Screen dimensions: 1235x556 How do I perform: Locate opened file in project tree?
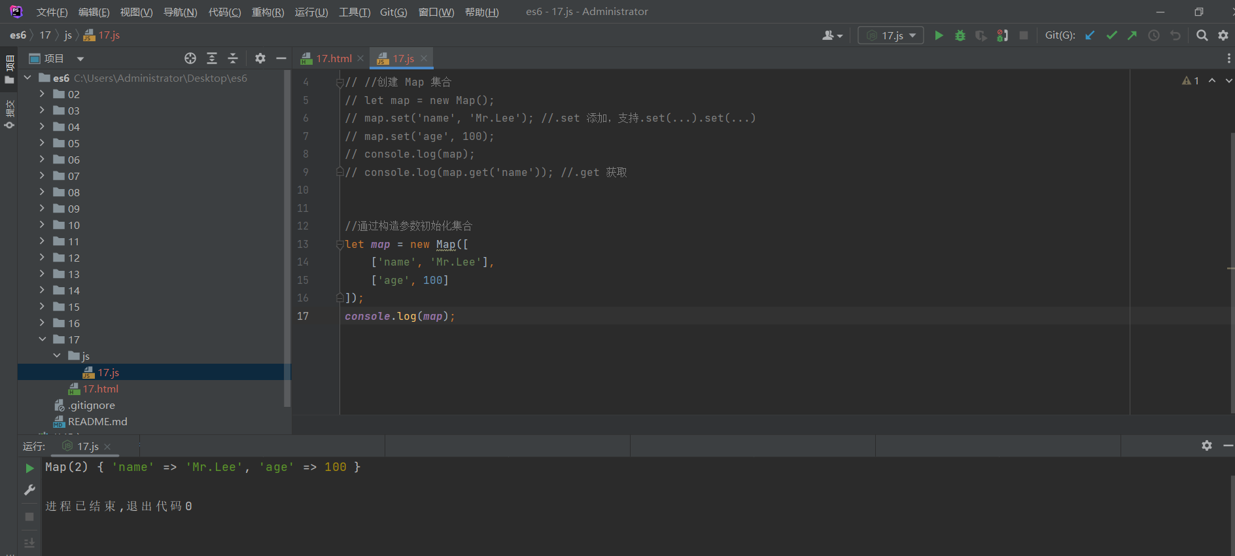190,58
